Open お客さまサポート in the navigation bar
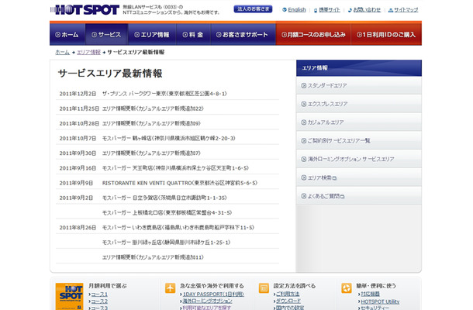473x310 pixels. tap(243, 34)
